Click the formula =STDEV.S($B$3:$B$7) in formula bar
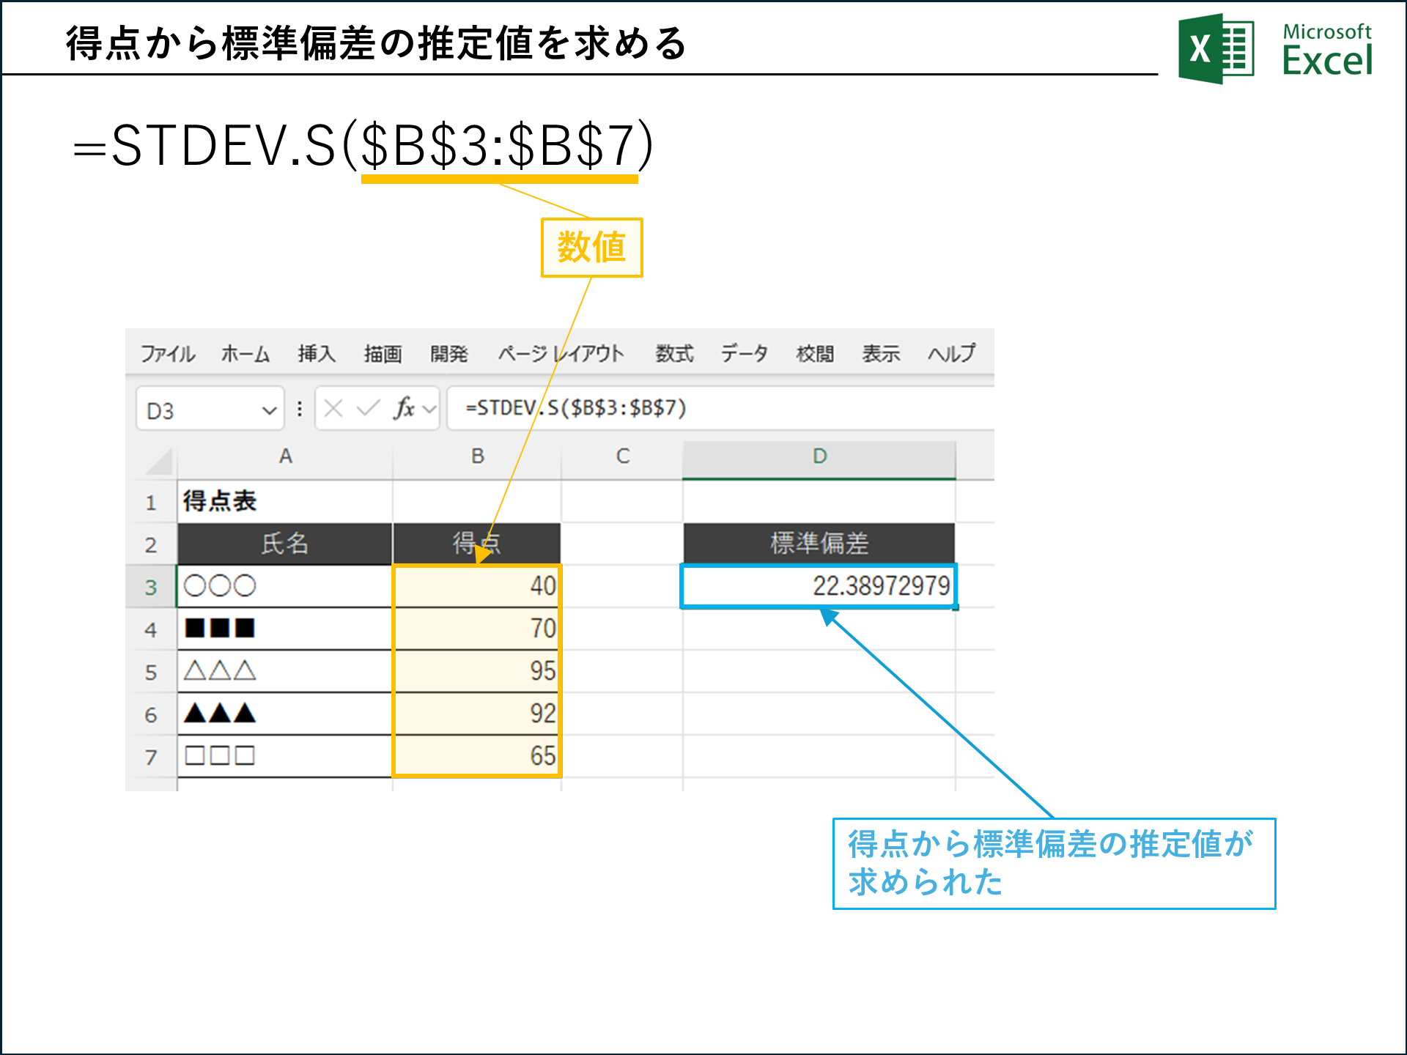The width and height of the screenshot is (1407, 1055). 575,409
